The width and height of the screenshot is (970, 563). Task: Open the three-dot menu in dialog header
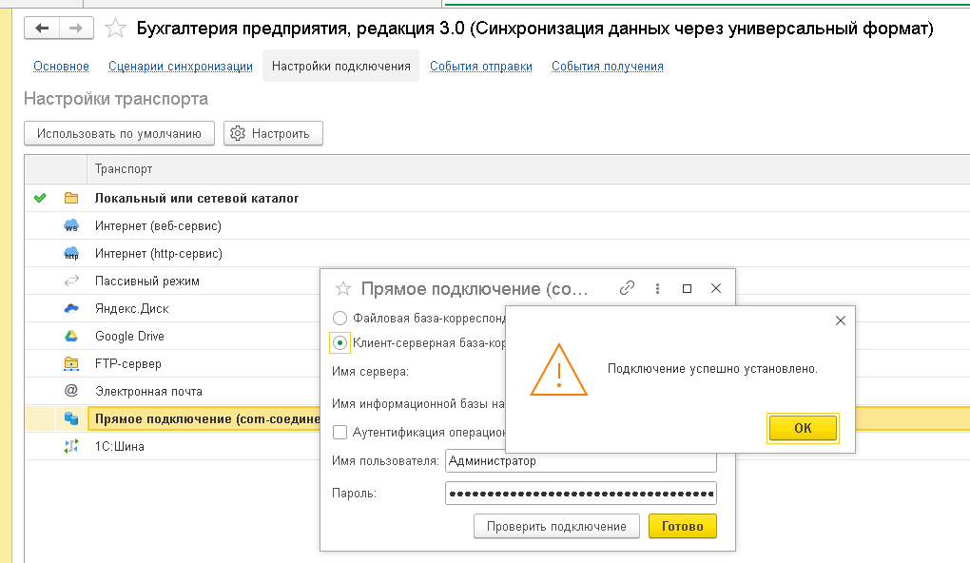pos(657,288)
